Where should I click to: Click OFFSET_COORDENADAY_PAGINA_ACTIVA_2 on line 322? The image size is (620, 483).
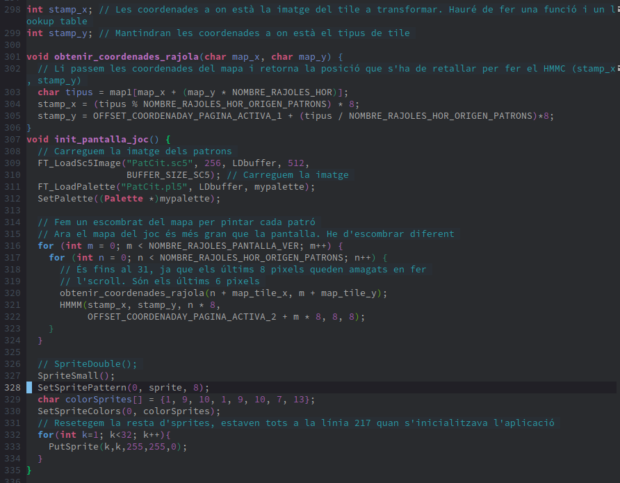coord(182,317)
